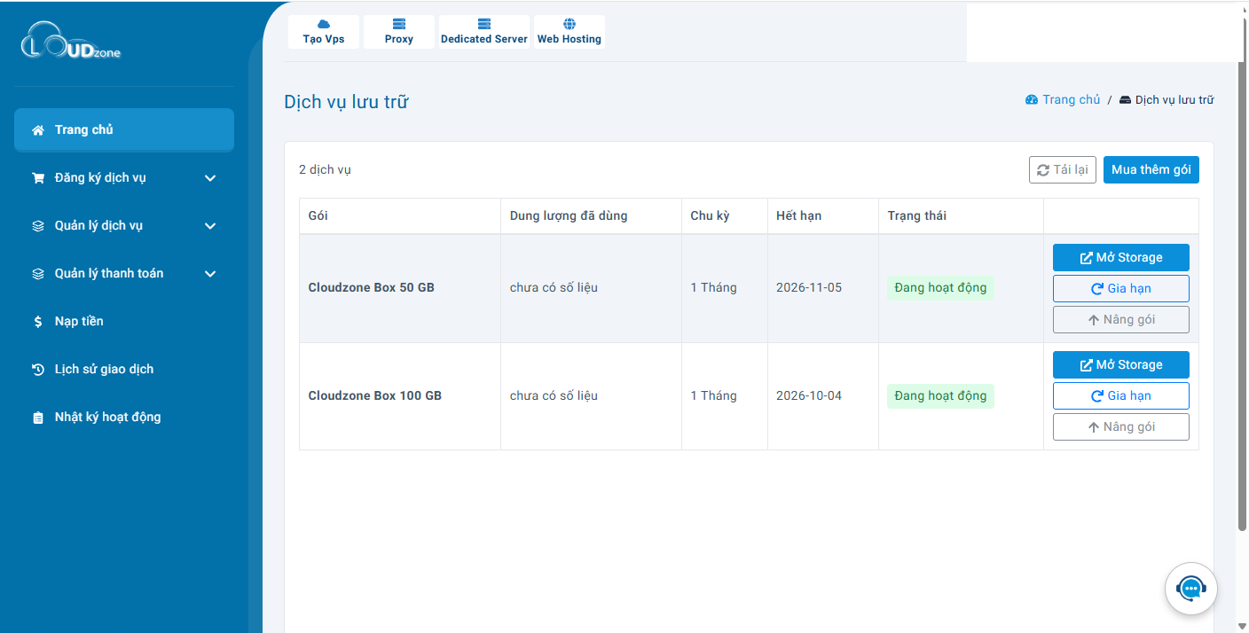The width and height of the screenshot is (1249, 633).
Task: Click the home icon in sidebar
Action: coord(38,130)
